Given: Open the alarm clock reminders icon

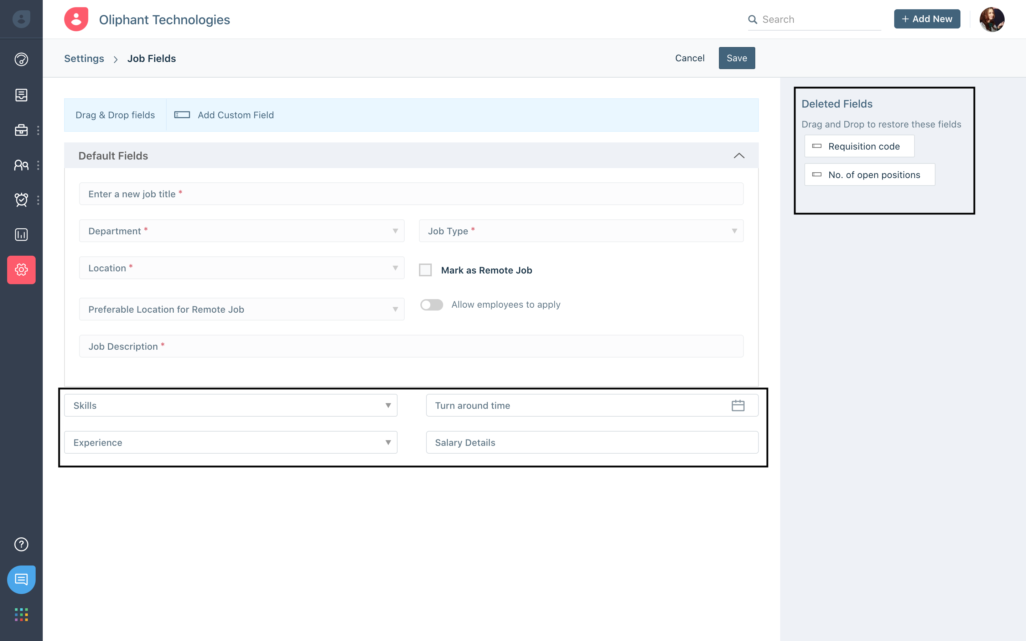Looking at the screenshot, I should (21, 200).
